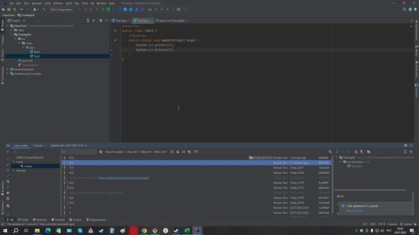Click the Build project hammer icon

click(44, 9)
